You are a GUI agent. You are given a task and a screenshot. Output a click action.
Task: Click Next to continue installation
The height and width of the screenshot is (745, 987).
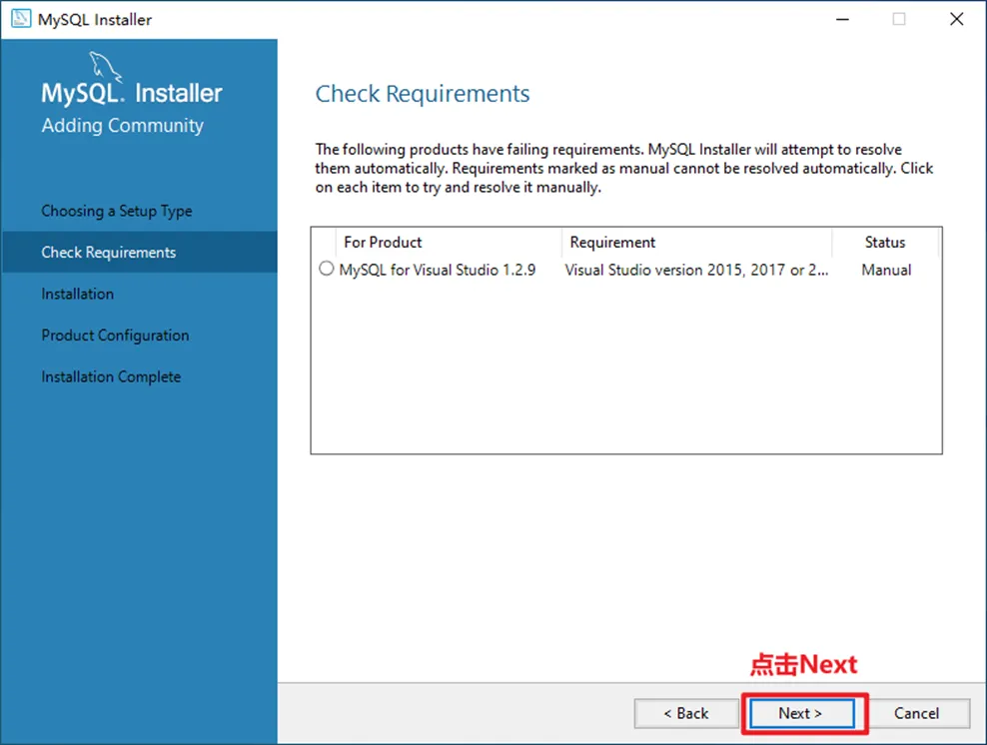[x=800, y=713]
